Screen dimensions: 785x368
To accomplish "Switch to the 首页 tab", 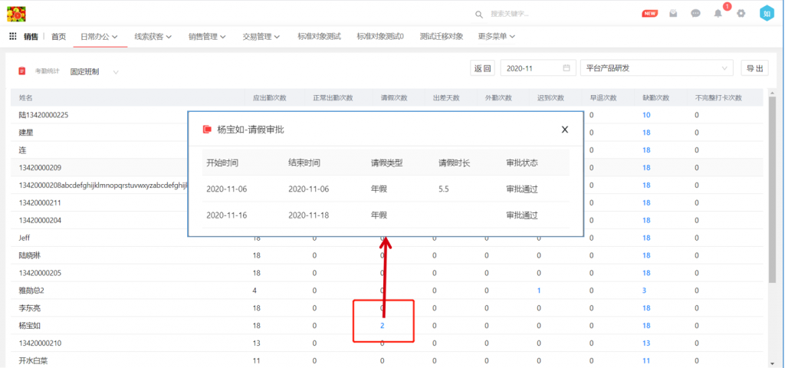I will coord(58,36).
